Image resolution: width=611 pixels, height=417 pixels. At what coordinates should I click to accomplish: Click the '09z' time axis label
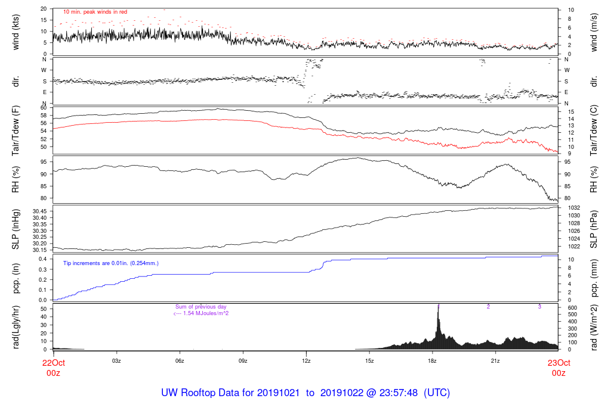pyautogui.click(x=243, y=361)
